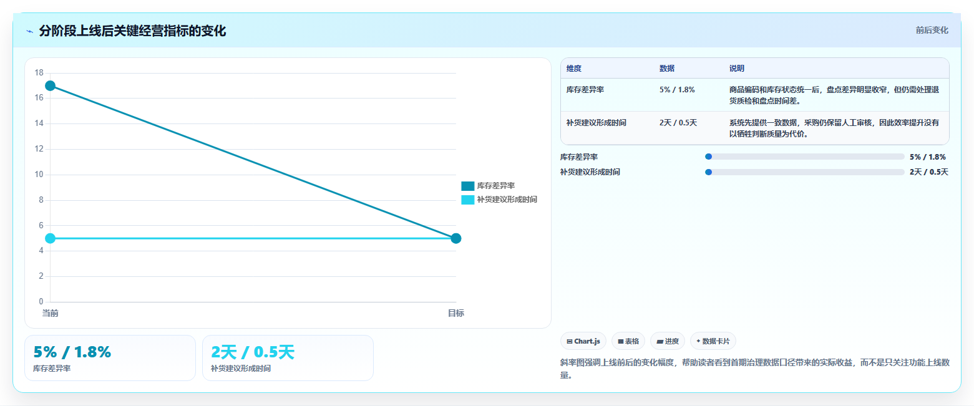The height and width of the screenshot is (406, 974).
Task: Click the 当前 x-axis label
Action: tap(51, 313)
